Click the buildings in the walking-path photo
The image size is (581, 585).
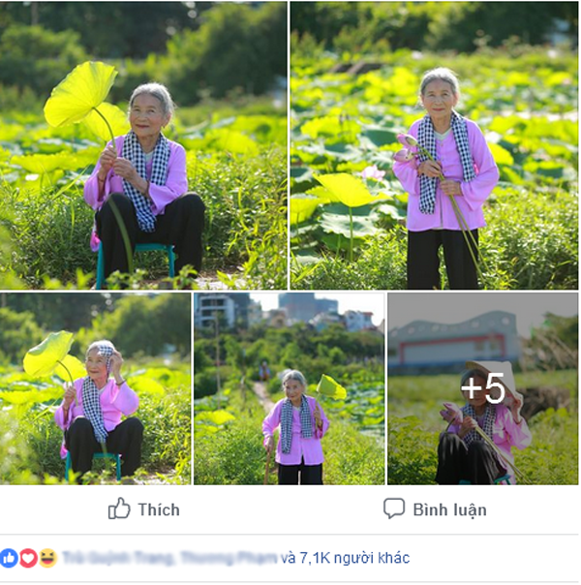(289, 312)
